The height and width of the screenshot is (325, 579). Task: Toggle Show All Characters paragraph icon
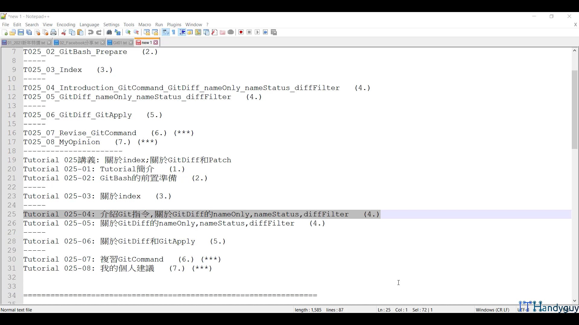(173, 32)
